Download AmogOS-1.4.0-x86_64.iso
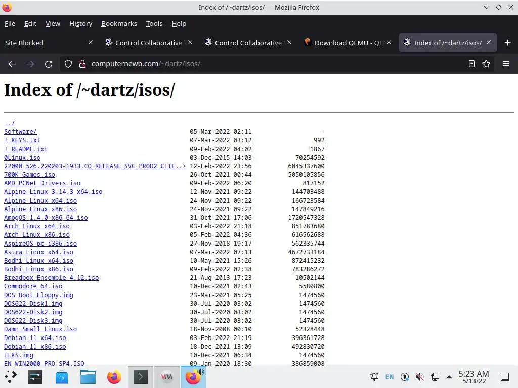 (46, 217)
